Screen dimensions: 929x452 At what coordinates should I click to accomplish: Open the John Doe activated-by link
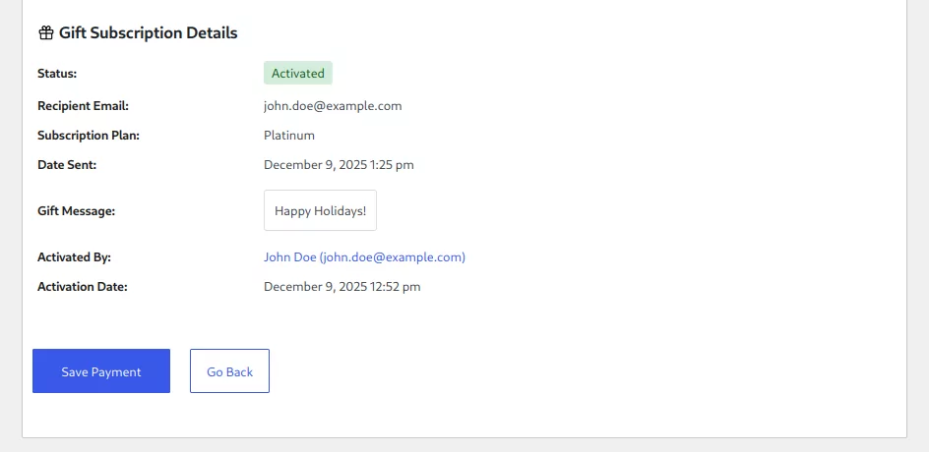coord(364,257)
